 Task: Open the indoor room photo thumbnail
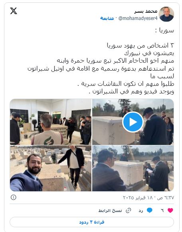(x=51, y=122)
